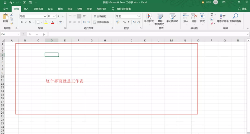Screen dimensions: 250x134
Task: Open underline style dropdown arrow
Action: pyautogui.click(x=33, y=22)
